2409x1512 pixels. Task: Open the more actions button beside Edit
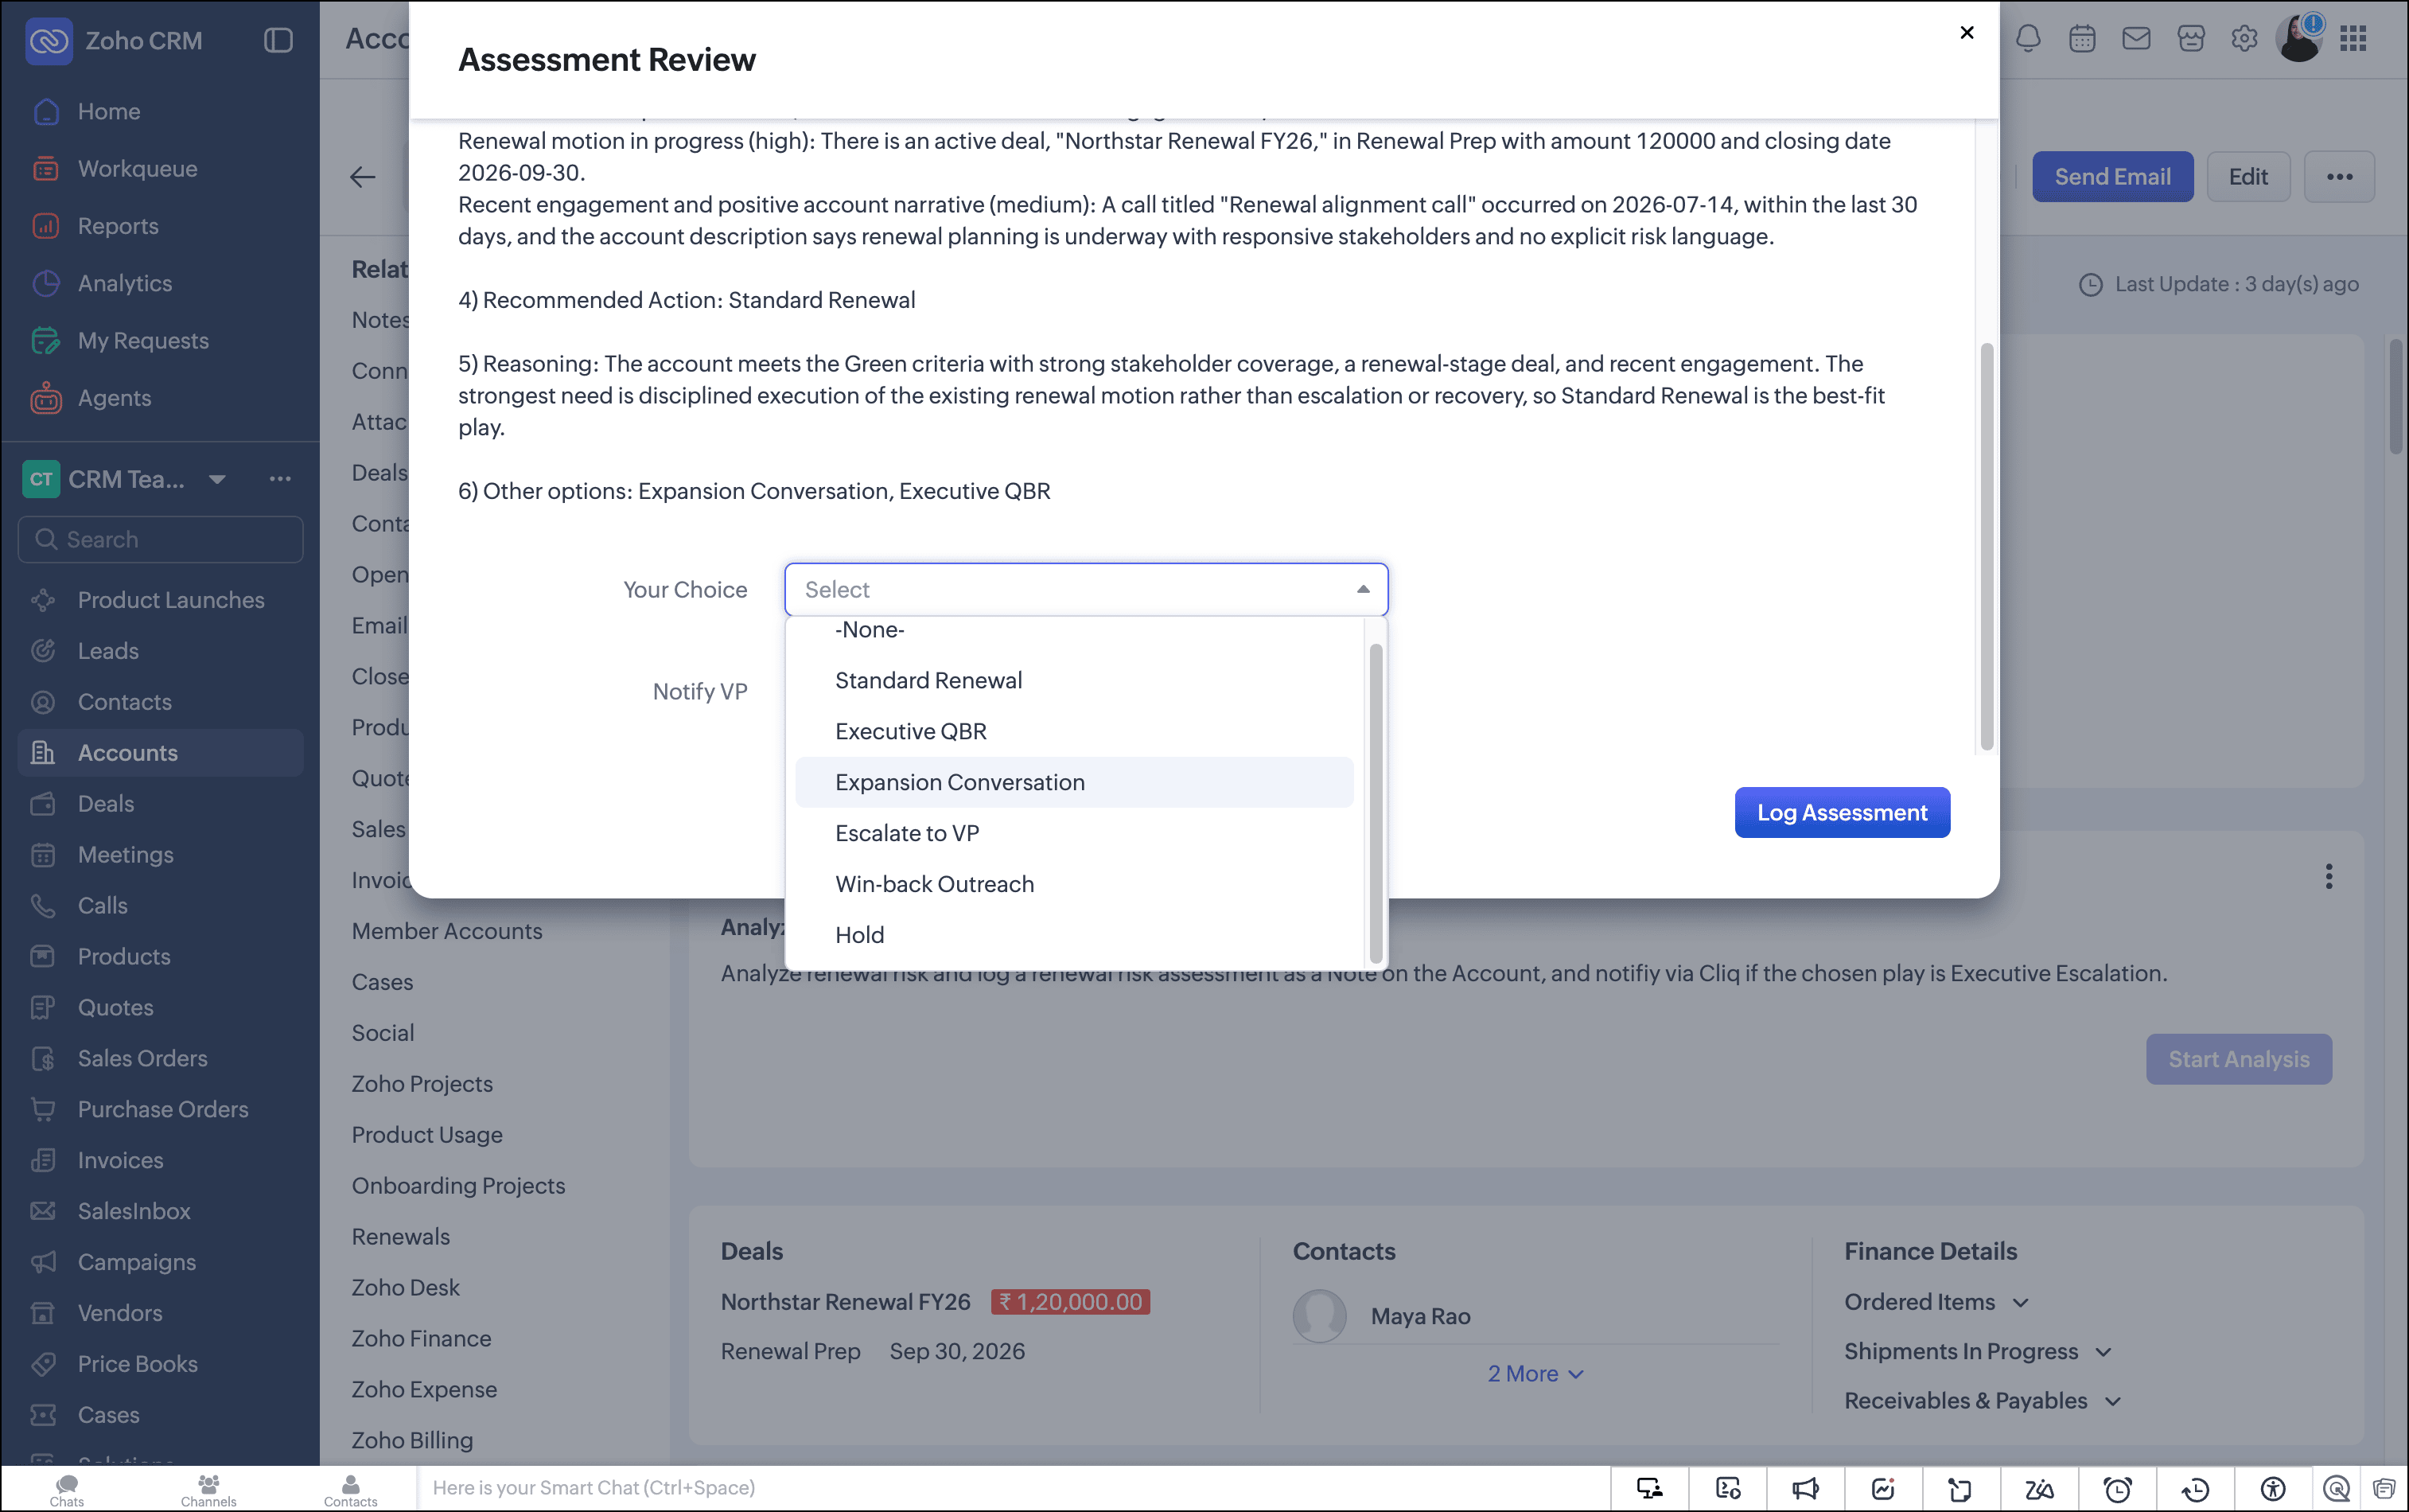coord(2339,177)
